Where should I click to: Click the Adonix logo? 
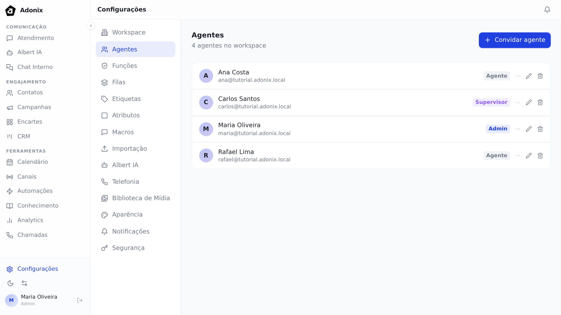pyautogui.click(x=10, y=10)
